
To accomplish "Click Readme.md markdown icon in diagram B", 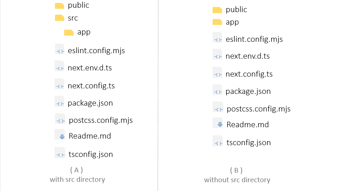I will click(218, 123).
